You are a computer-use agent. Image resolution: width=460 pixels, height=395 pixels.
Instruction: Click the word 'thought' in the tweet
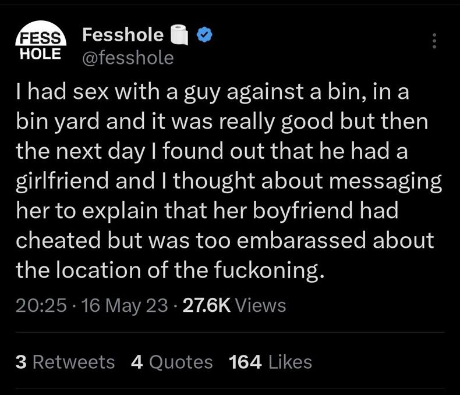[x=214, y=181]
